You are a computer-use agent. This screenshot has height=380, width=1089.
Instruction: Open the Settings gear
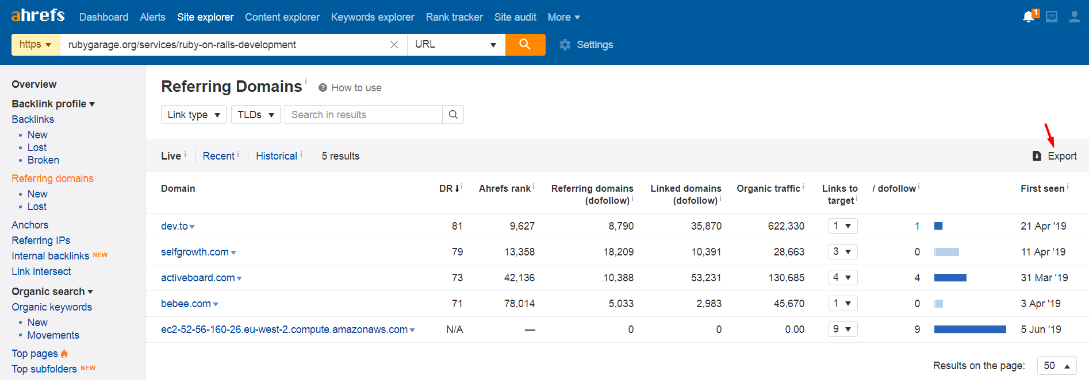click(565, 45)
